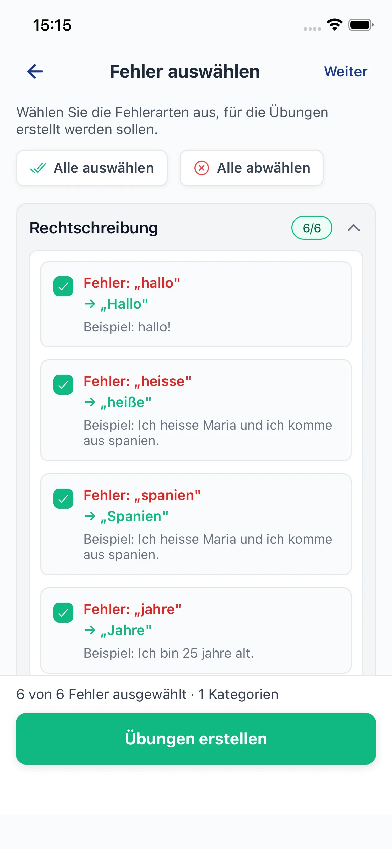The image size is (392, 849).
Task: Click the Wi-Fi icon in status bar
Action: pyautogui.click(x=334, y=24)
